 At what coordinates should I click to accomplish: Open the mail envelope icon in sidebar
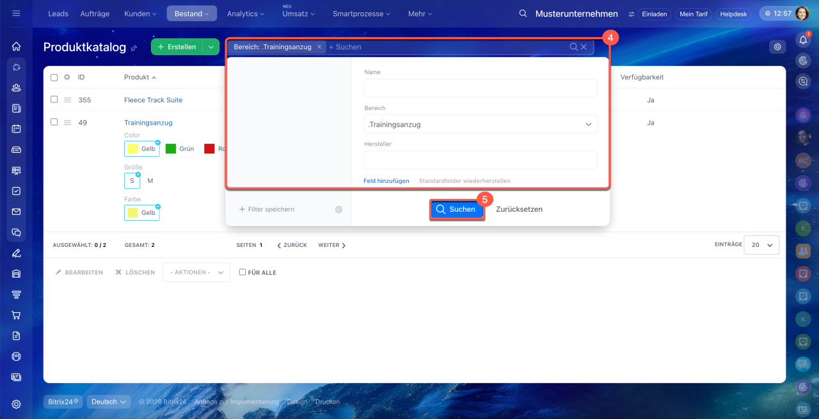tap(17, 212)
